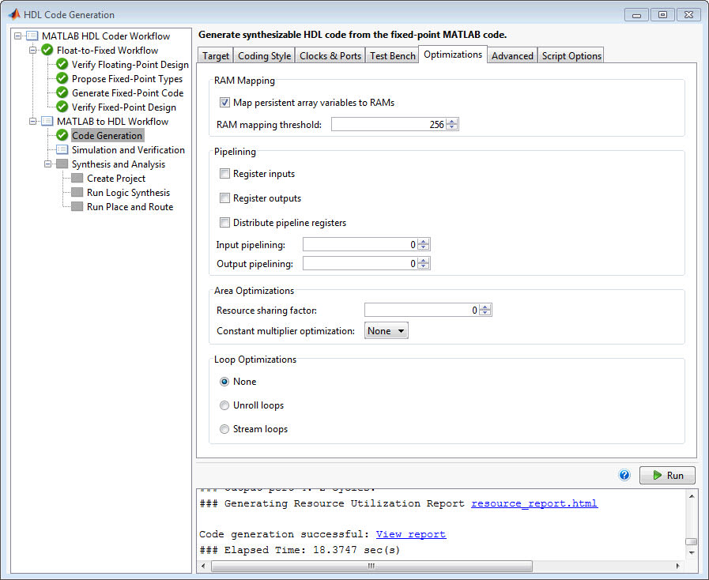Viewport: 709px width, 580px height.
Task: Open the Script Options tab
Action: tap(571, 55)
